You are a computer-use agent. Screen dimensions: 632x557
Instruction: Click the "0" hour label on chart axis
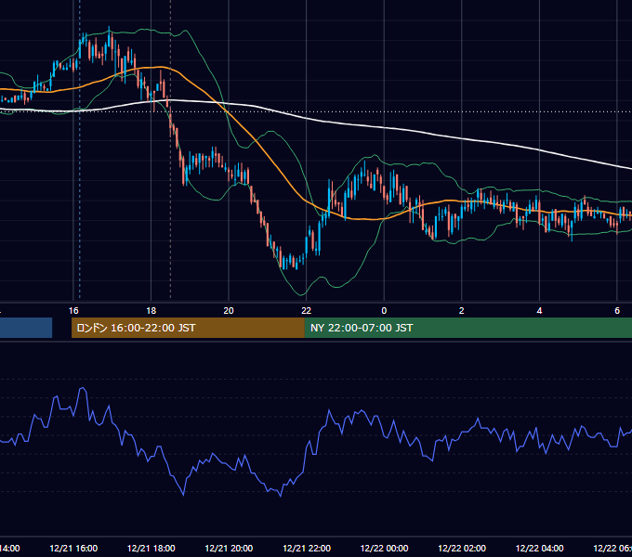[384, 311]
